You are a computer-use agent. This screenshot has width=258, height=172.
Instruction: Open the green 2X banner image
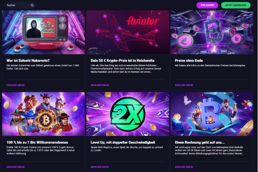tap(128, 114)
